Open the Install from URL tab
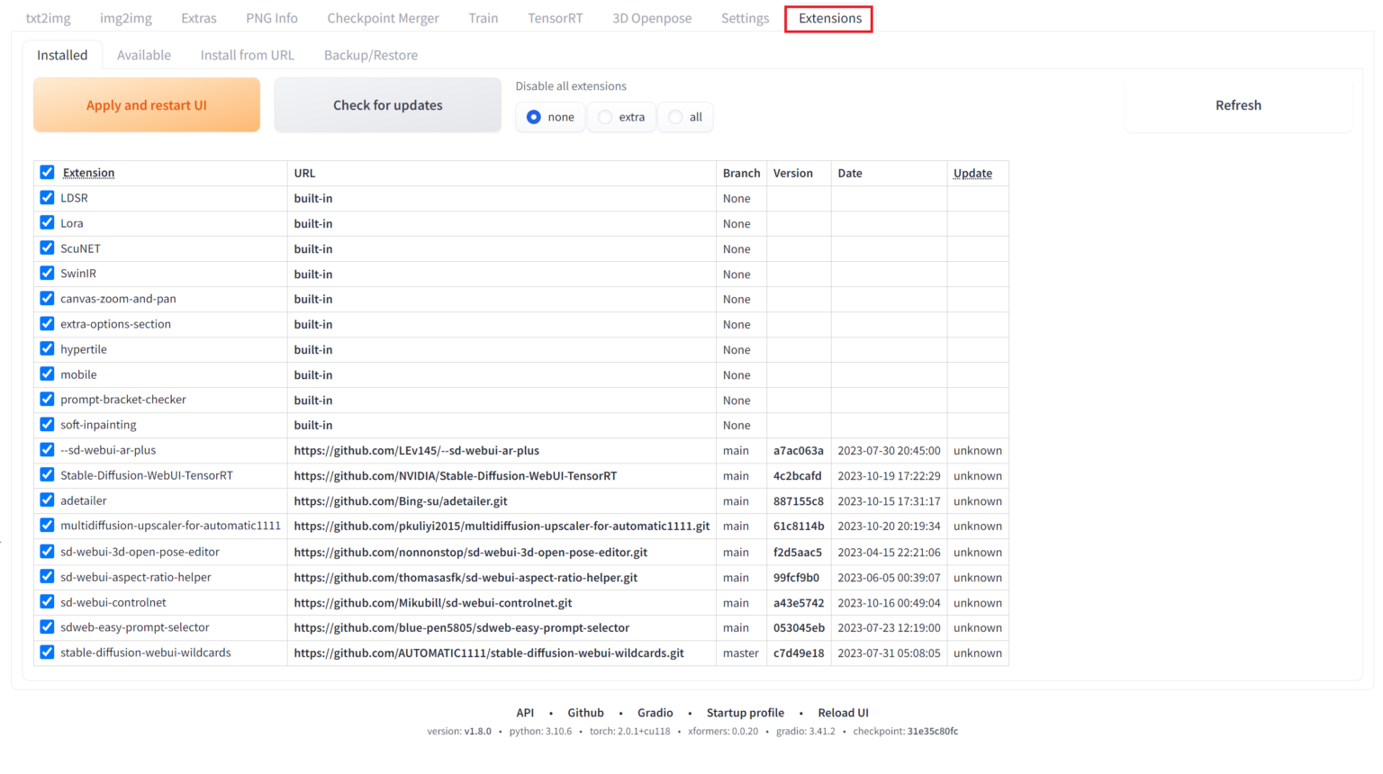Screen dimensions: 1383x774 tap(247, 55)
